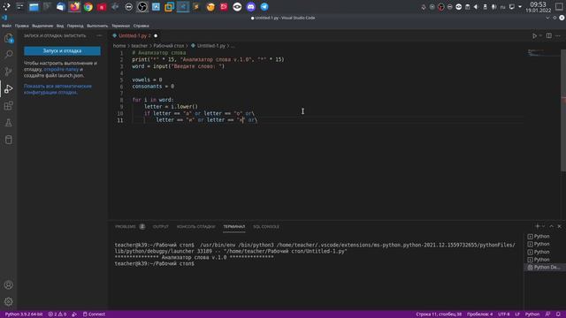Open editor More Actions ellipsis
The image size is (566, 318).
tap(558, 35)
